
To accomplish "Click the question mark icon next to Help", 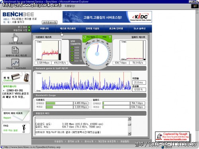I will click(x=109, y=37).
